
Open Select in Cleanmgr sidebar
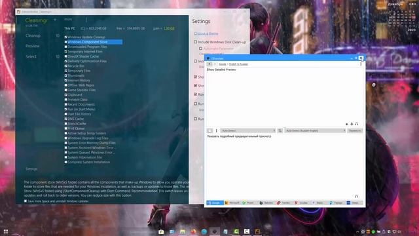(x=31, y=56)
